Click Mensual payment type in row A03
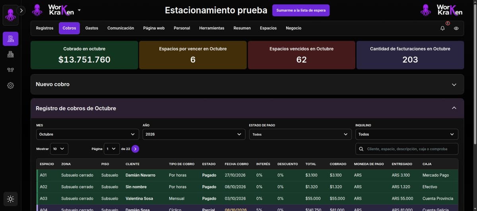 pyautogui.click(x=176, y=199)
